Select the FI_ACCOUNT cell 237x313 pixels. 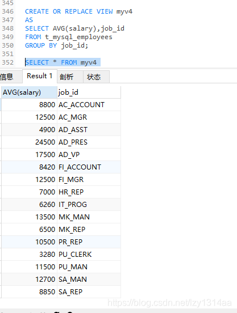(x=89, y=167)
